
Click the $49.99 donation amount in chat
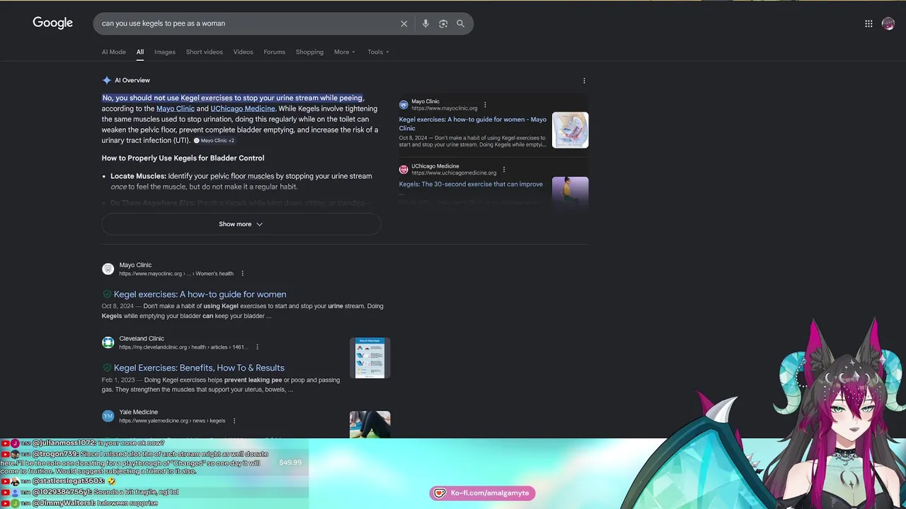[x=290, y=462]
